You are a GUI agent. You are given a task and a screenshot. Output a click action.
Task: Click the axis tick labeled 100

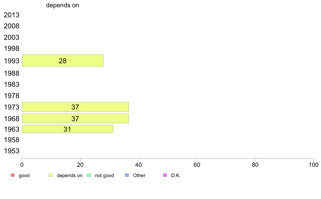click(x=313, y=165)
